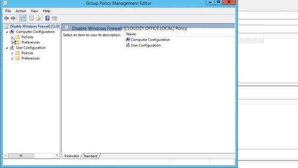Click the Back arrow toolbar icon
Viewport: 298px width, 168px height.
click(7, 18)
